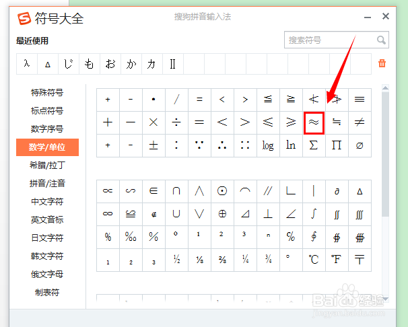The image size is (408, 327).
Task: Insert the because ∵ symbol
Action: (x=199, y=145)
